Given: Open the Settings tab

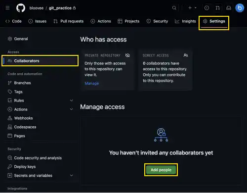Looking at the screenshot, I should point(214,21).
